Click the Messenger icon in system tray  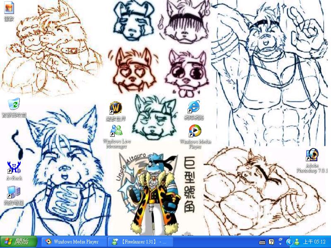[x=297, y=242]
